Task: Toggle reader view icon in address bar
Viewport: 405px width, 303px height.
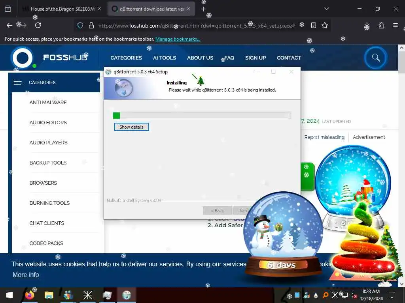Action: pos(314,25)
